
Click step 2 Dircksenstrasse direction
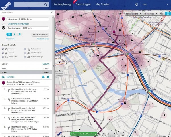25,101
